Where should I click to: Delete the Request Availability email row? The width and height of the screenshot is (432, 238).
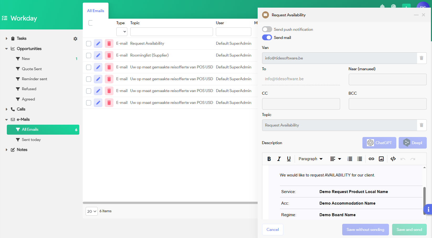tap(109, 44)
